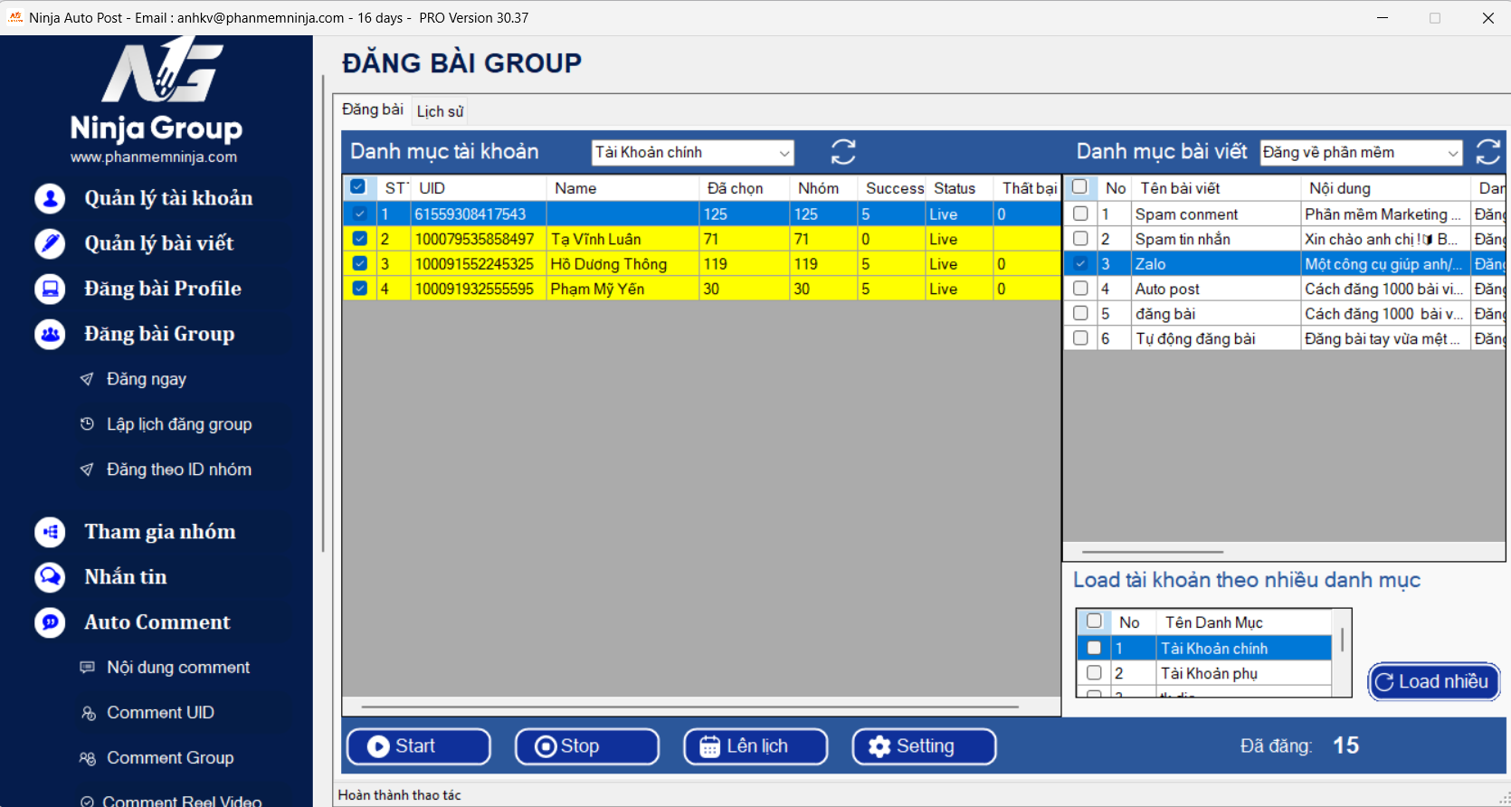
Task: Select Lập lịch đăng group submenu item
Action: 179,424
